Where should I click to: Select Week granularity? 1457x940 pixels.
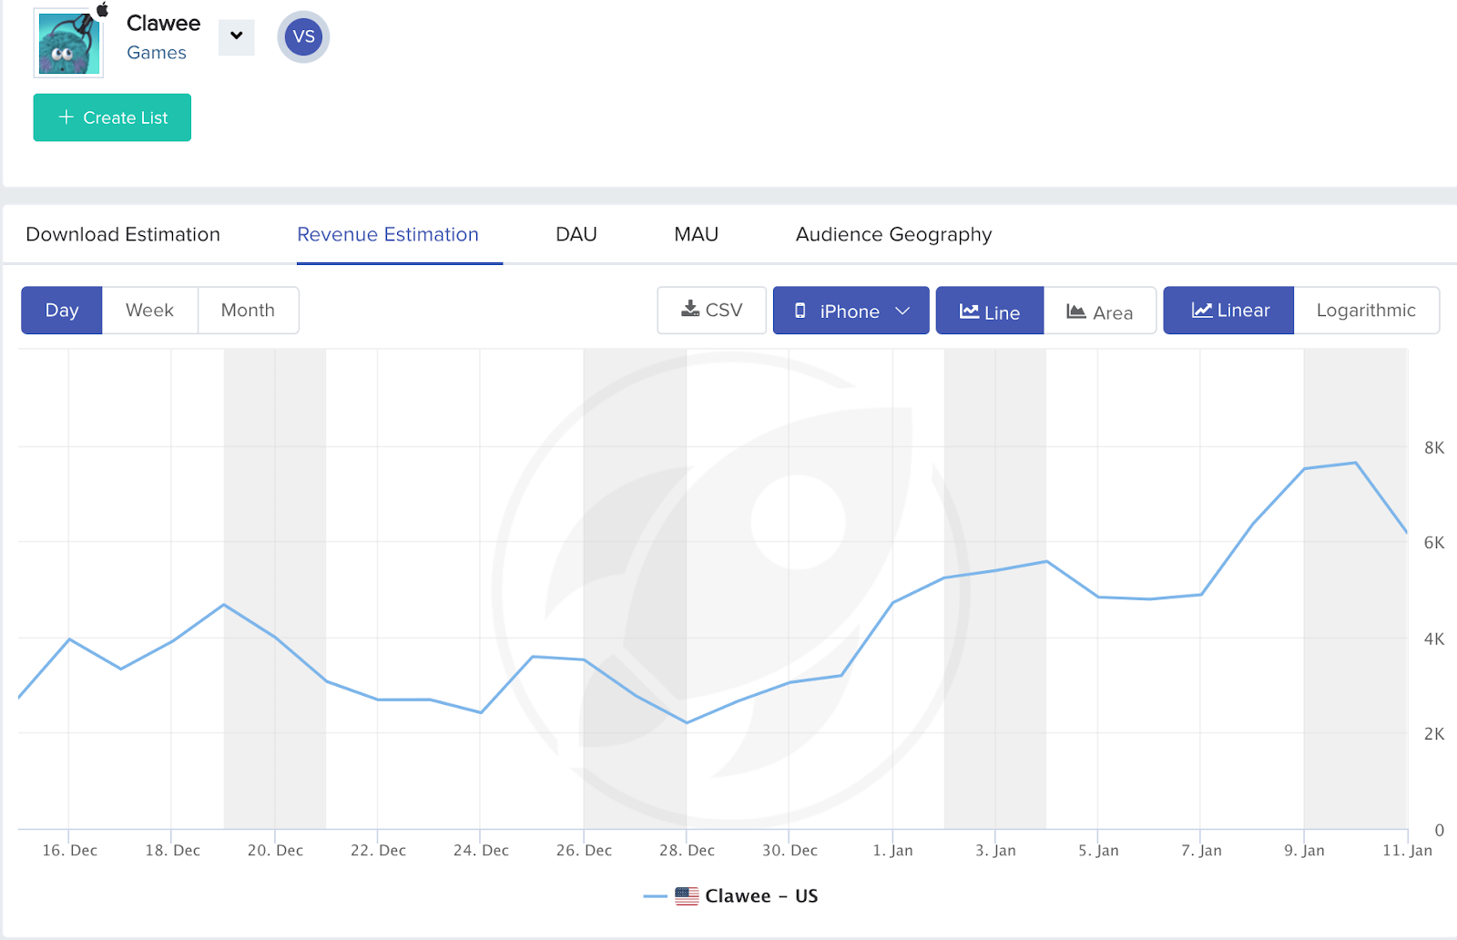[x=150, y=311]
